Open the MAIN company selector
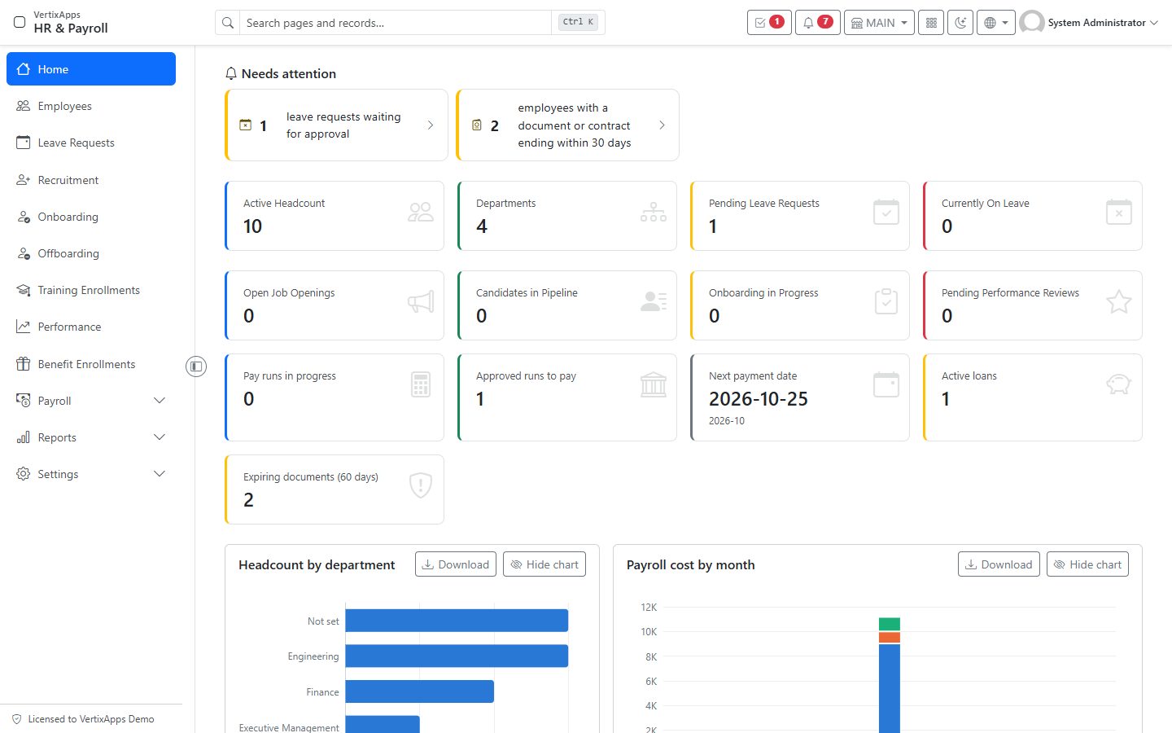Image resolution: width=1172 pixels, height=733 pixels. click(879, 23)
